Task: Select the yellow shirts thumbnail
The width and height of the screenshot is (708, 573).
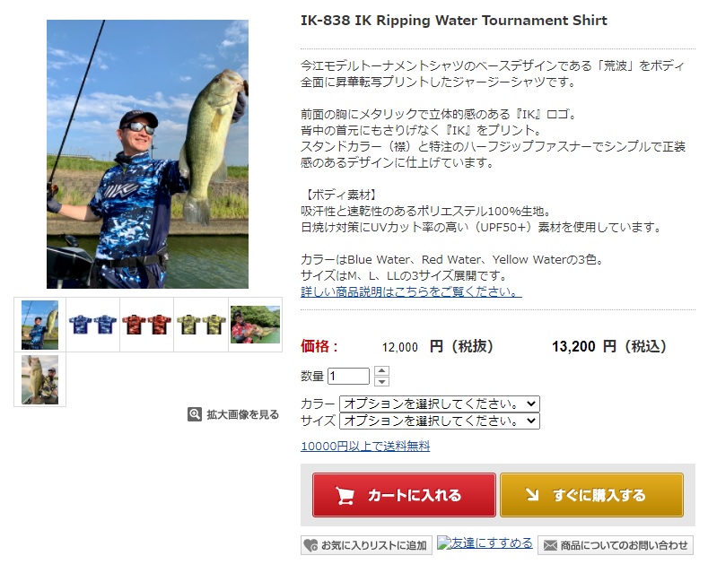Action: click(x=201, y=325)
